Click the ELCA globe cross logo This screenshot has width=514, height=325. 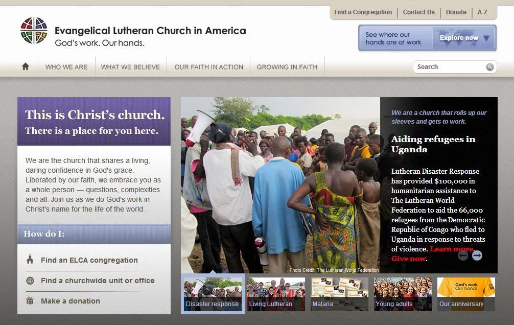tap(34, 31)
